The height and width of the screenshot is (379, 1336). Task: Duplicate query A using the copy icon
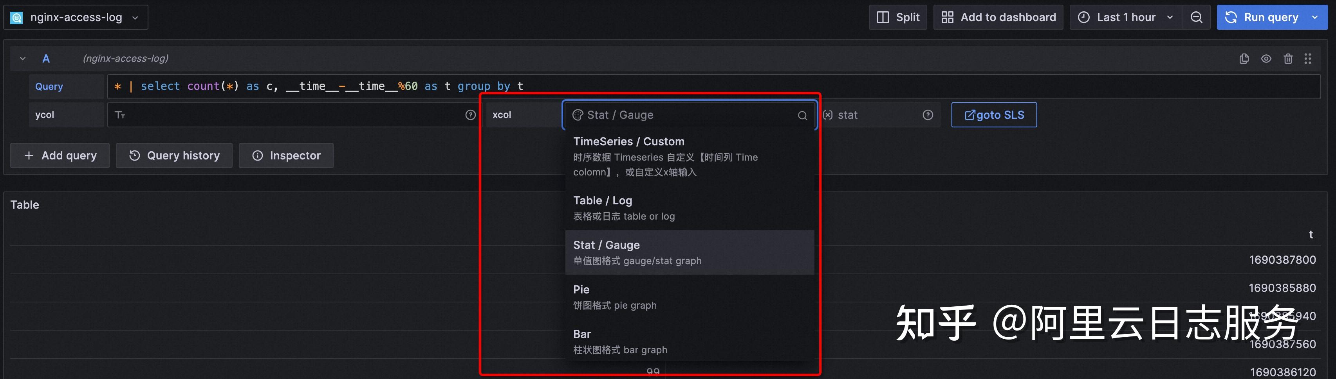pyautogui.click(x=1244, y=59)
